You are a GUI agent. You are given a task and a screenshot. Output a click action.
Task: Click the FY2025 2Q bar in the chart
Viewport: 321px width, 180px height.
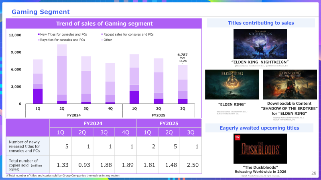point(158,81)
